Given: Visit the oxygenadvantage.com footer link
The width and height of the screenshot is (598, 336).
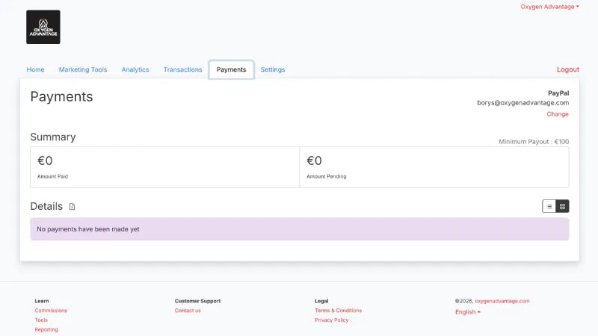Looking at the screenshot, I should [502, 301].
